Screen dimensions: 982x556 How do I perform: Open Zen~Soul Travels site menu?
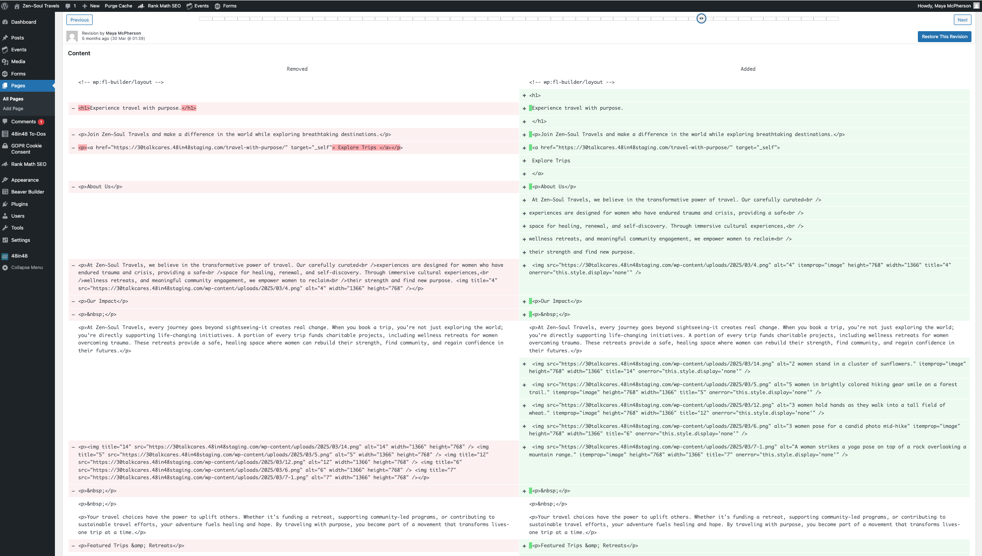pyautogui.click(x=37, y=6)
